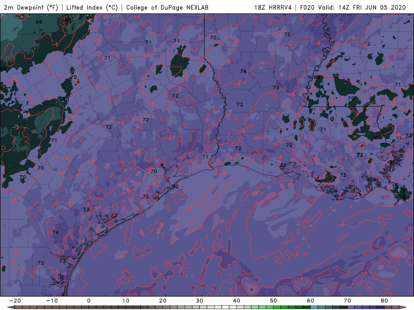Click the '-10' tick label on color scale
The image size is (414, 310).
[52, 301]
